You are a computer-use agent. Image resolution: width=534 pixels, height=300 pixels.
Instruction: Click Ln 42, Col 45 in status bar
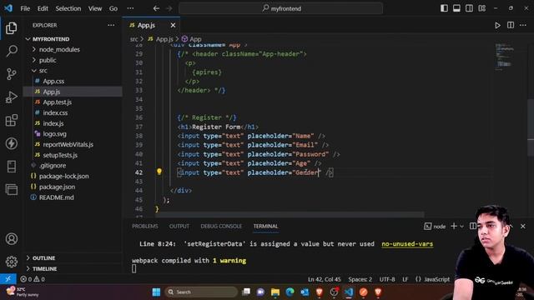pos(325,279)
